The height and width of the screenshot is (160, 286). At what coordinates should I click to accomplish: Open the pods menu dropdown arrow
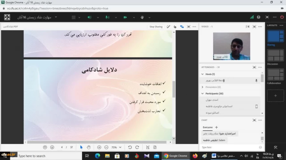[79, 18]
